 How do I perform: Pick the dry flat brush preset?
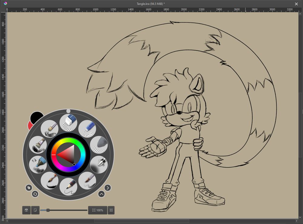point(49,128)
